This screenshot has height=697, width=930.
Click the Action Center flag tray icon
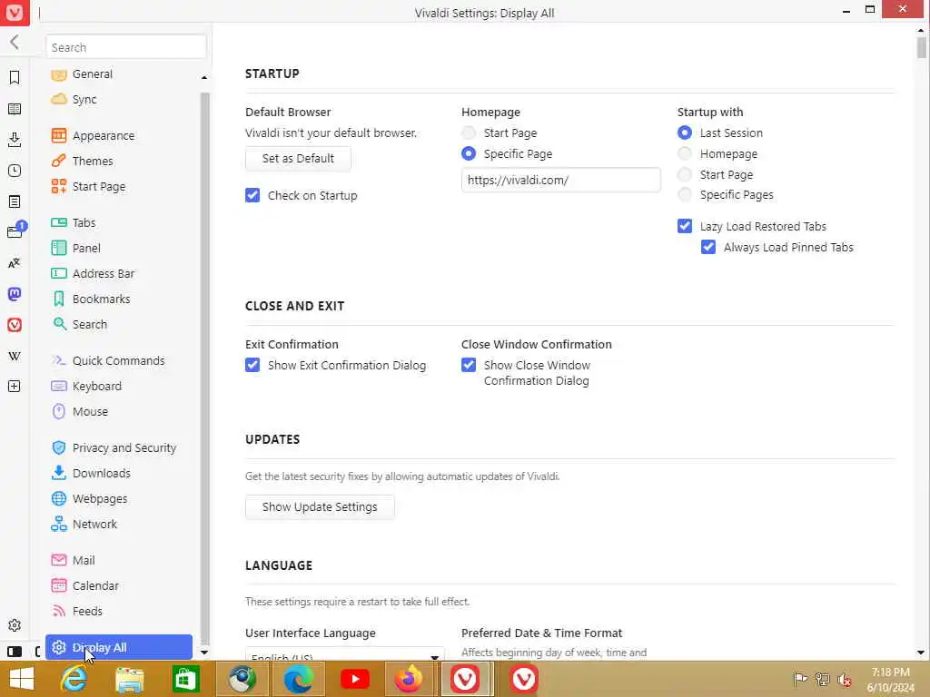800,680
